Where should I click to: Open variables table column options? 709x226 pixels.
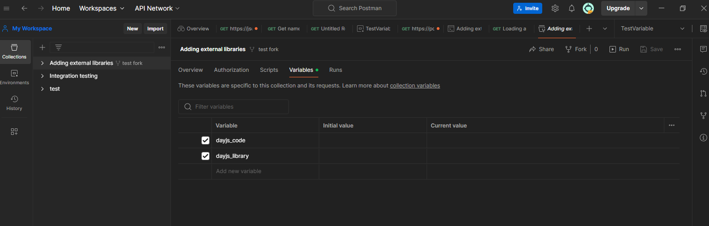[672, 125]
